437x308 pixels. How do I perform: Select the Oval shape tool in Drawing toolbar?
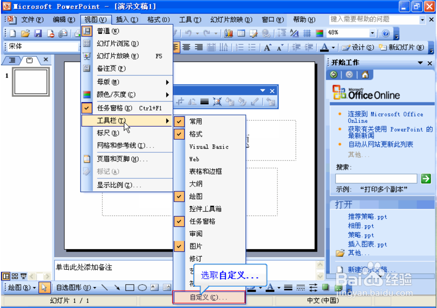[142, 288]
